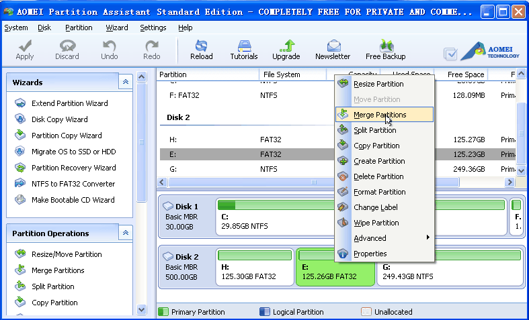
Task: Expand the Advanced submenu arrow
Action: tap(428, 237)
